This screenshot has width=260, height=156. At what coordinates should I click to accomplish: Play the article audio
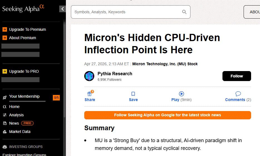click(181, 94)
